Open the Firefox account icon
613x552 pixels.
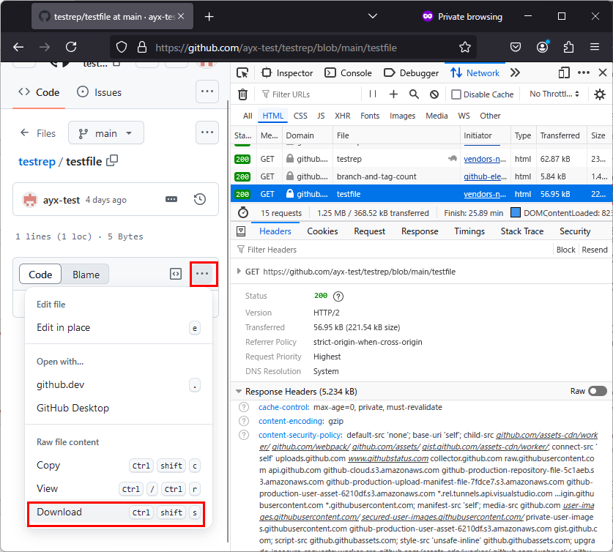[542, 48]
